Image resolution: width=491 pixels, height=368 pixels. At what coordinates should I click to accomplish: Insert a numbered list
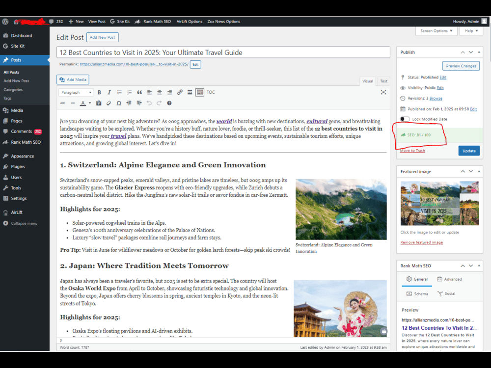pos(129,92)
